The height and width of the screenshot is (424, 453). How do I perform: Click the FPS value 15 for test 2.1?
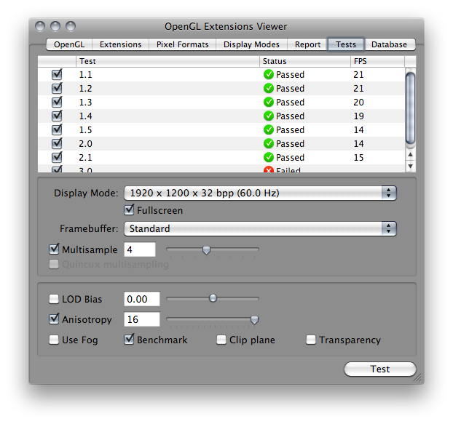[x=358, y=158]
